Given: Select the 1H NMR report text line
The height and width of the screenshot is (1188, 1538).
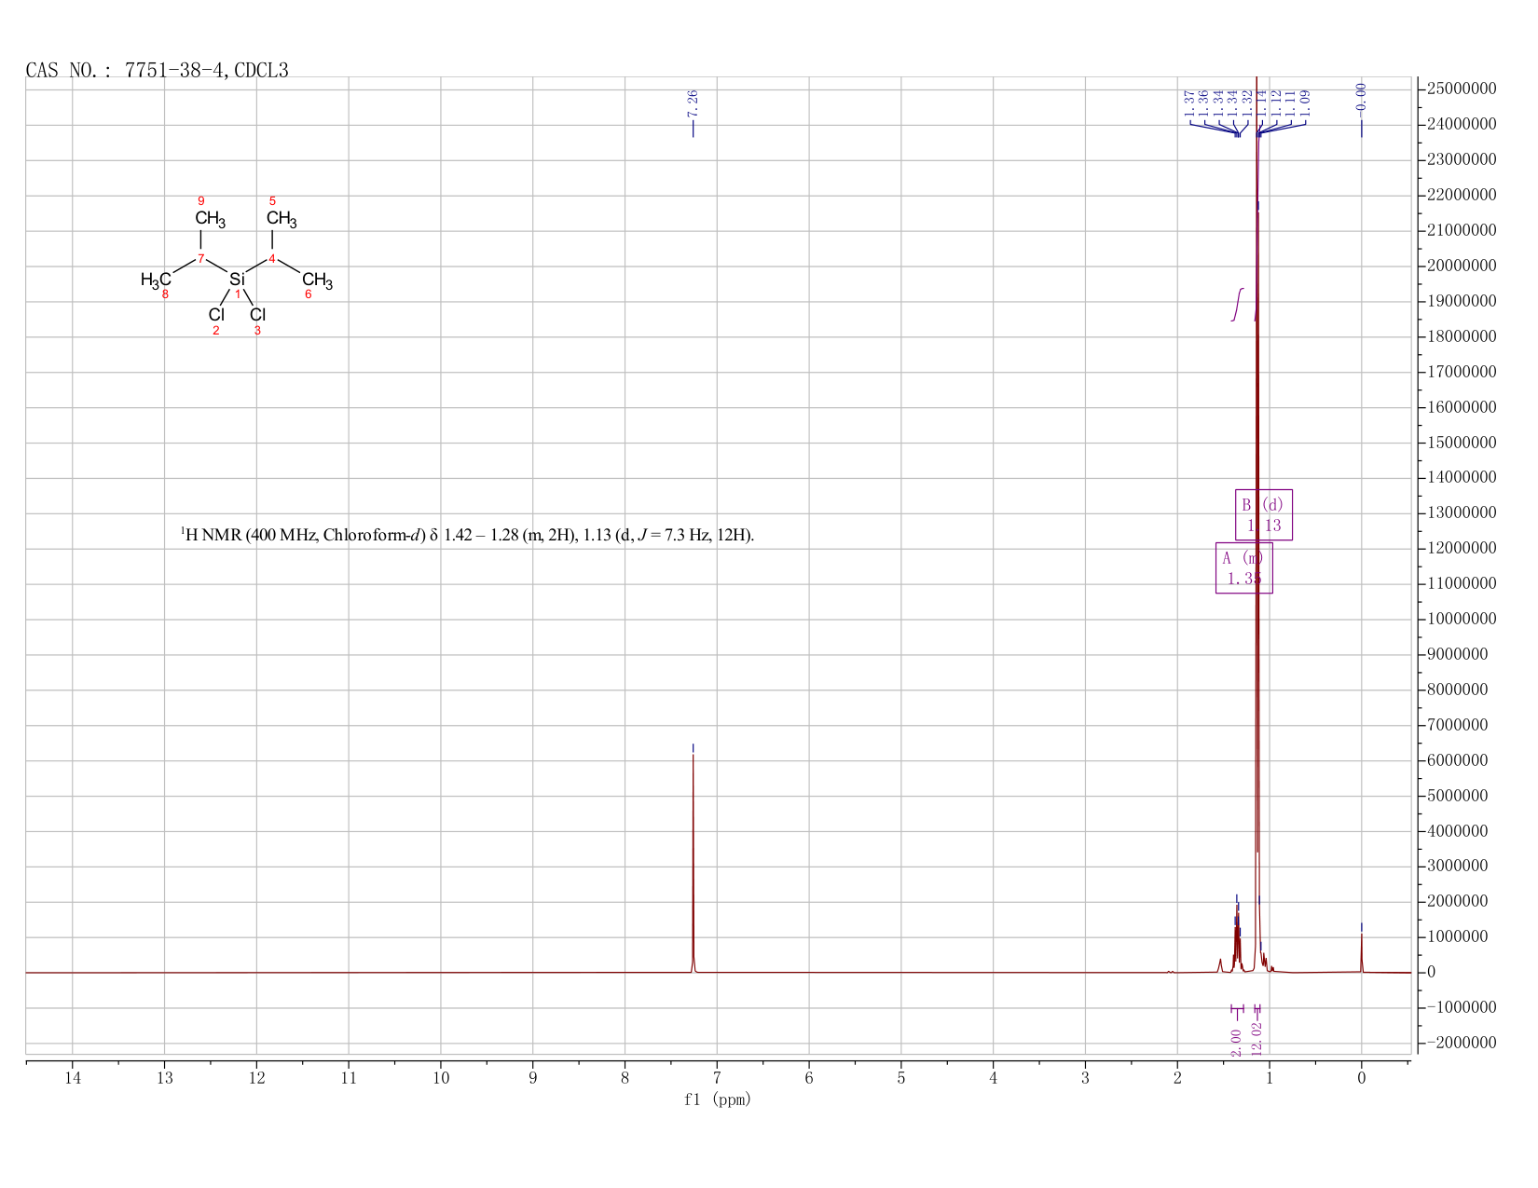Looking at the screenshot, I should click(467, 535).
